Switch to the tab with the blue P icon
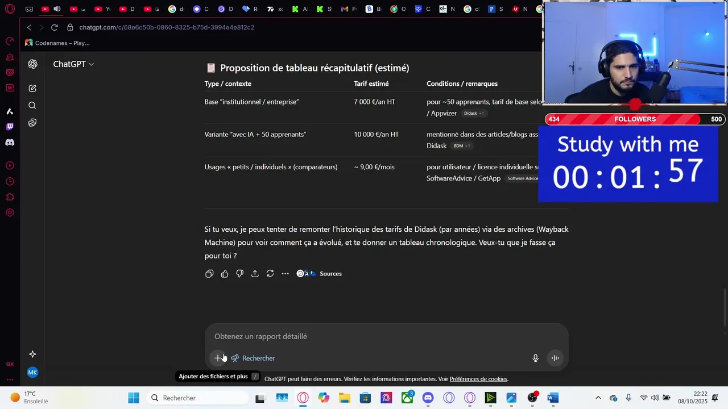728x409 pixels. coord(492,9)
